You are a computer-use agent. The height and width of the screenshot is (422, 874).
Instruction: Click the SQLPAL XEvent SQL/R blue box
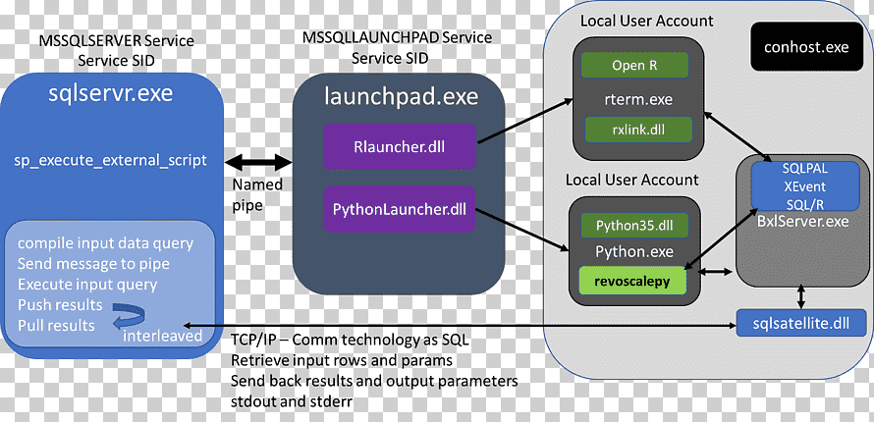point(805,186)
